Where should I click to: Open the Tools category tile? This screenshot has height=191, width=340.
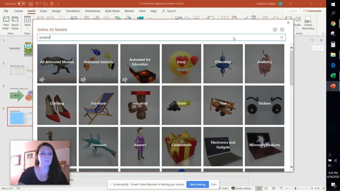pyautogui.click(x=181, y=105)
